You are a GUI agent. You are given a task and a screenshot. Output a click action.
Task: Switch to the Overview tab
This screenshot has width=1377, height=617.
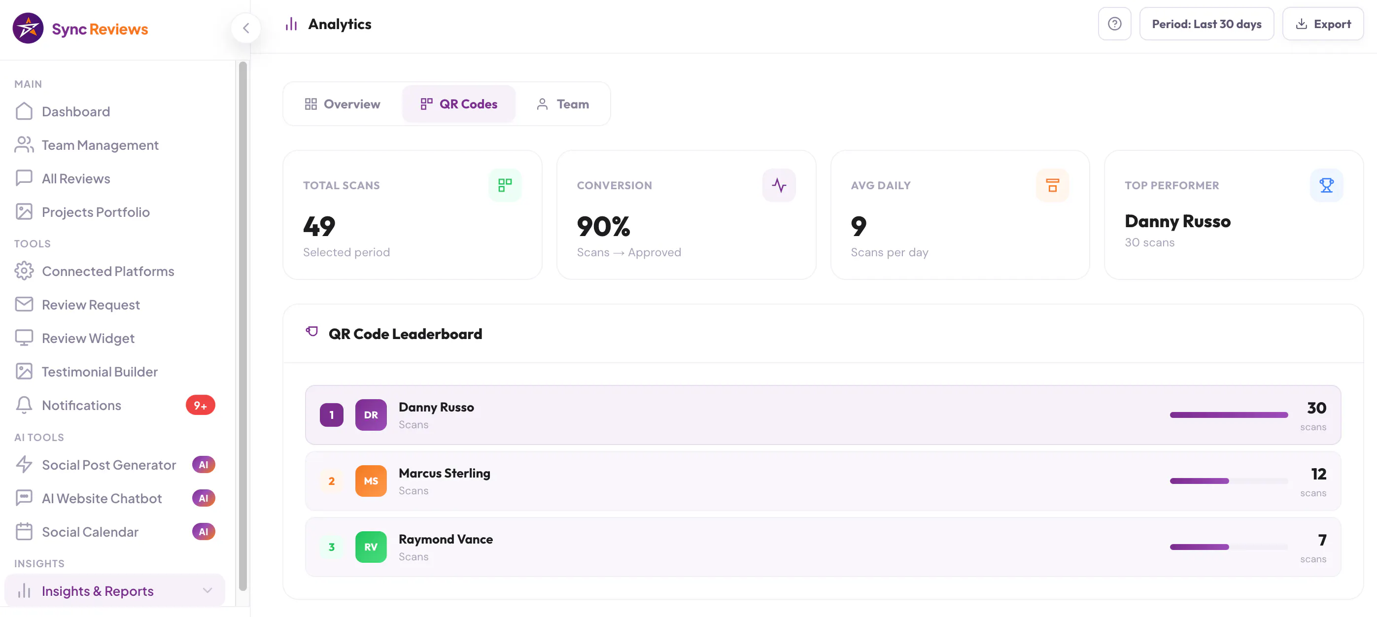click(342, 103)
